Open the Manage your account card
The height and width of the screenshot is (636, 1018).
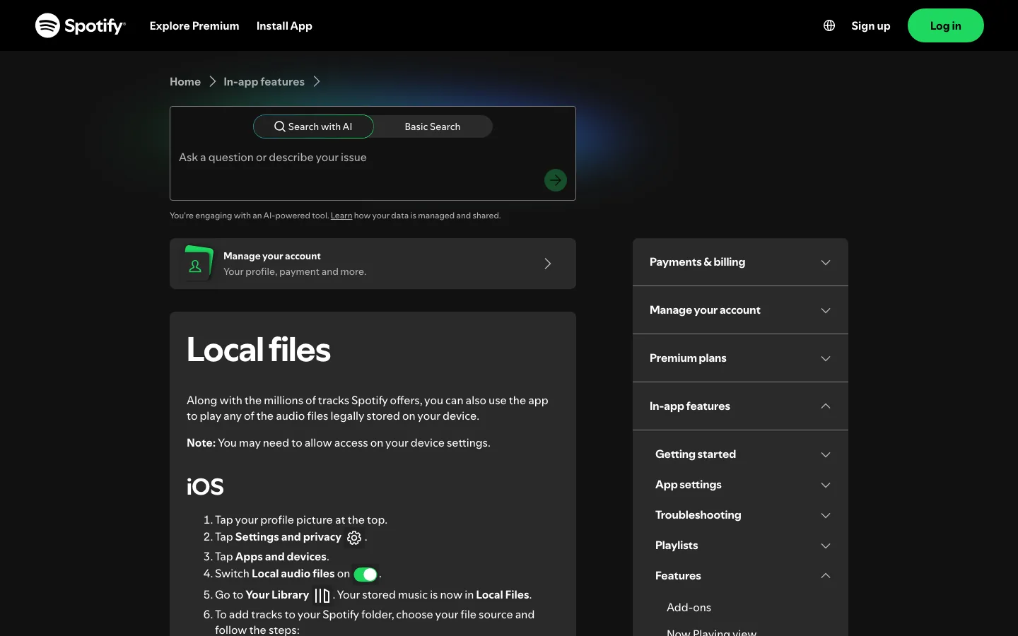pyautogui.click(x=373, y=264)
